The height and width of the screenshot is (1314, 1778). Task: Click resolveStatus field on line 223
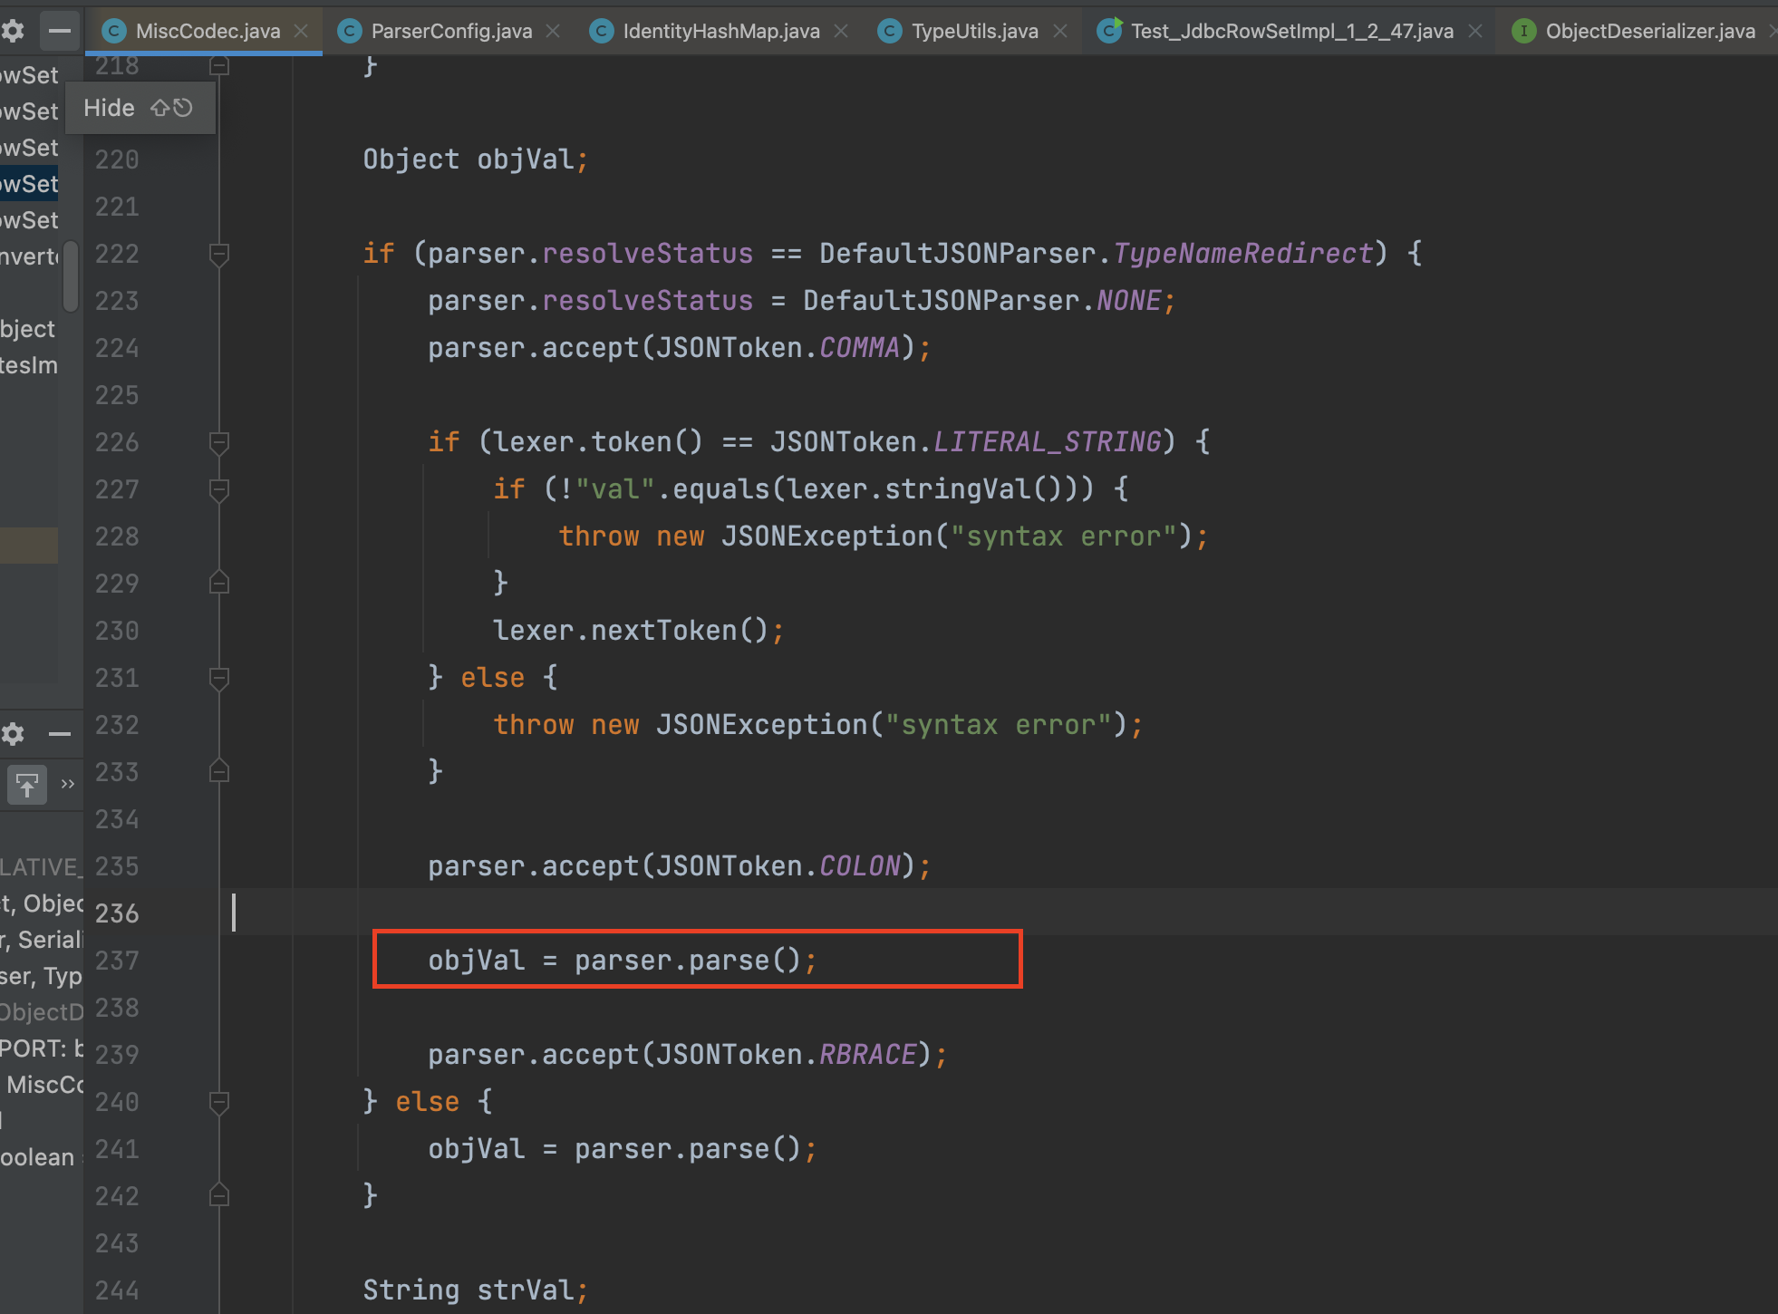(647, 301)
